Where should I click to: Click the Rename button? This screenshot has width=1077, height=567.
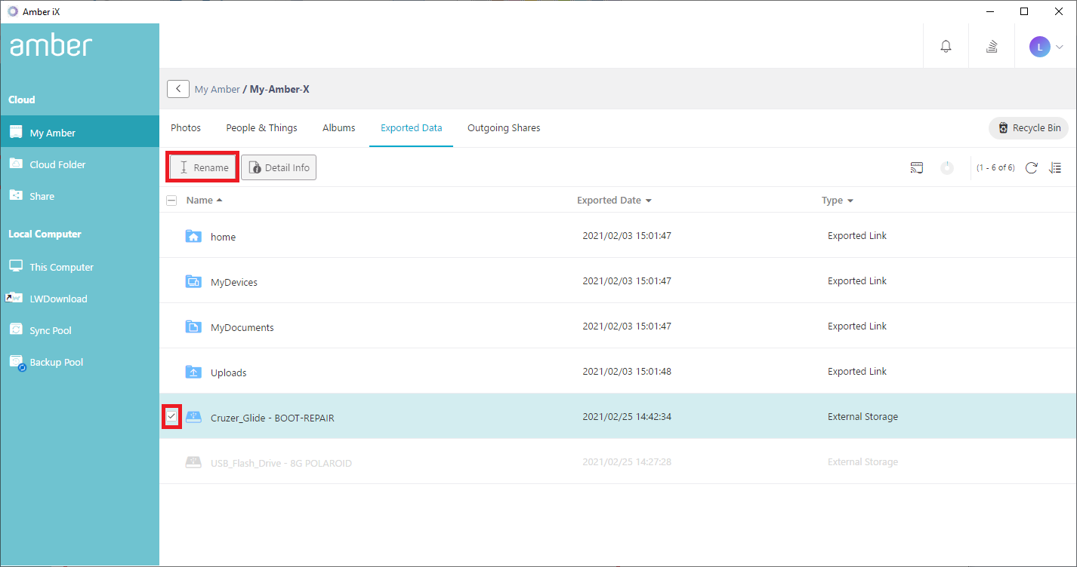tap(202, 167)
